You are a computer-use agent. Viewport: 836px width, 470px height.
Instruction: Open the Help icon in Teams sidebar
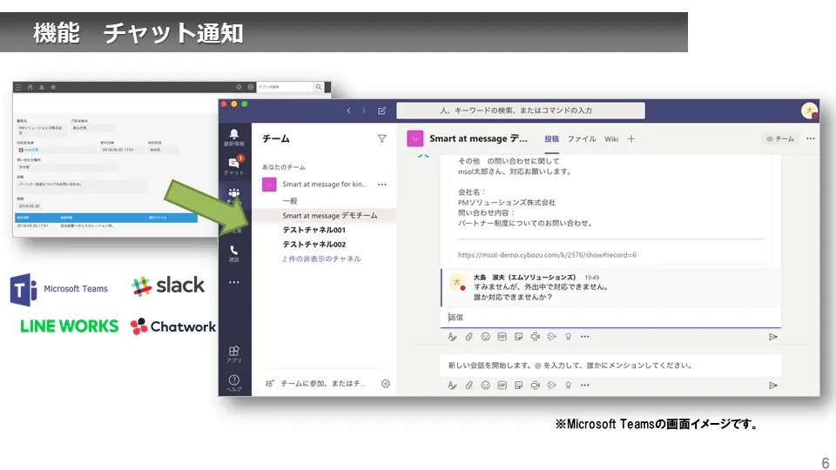pyautogui.click(x=233, y=383)
